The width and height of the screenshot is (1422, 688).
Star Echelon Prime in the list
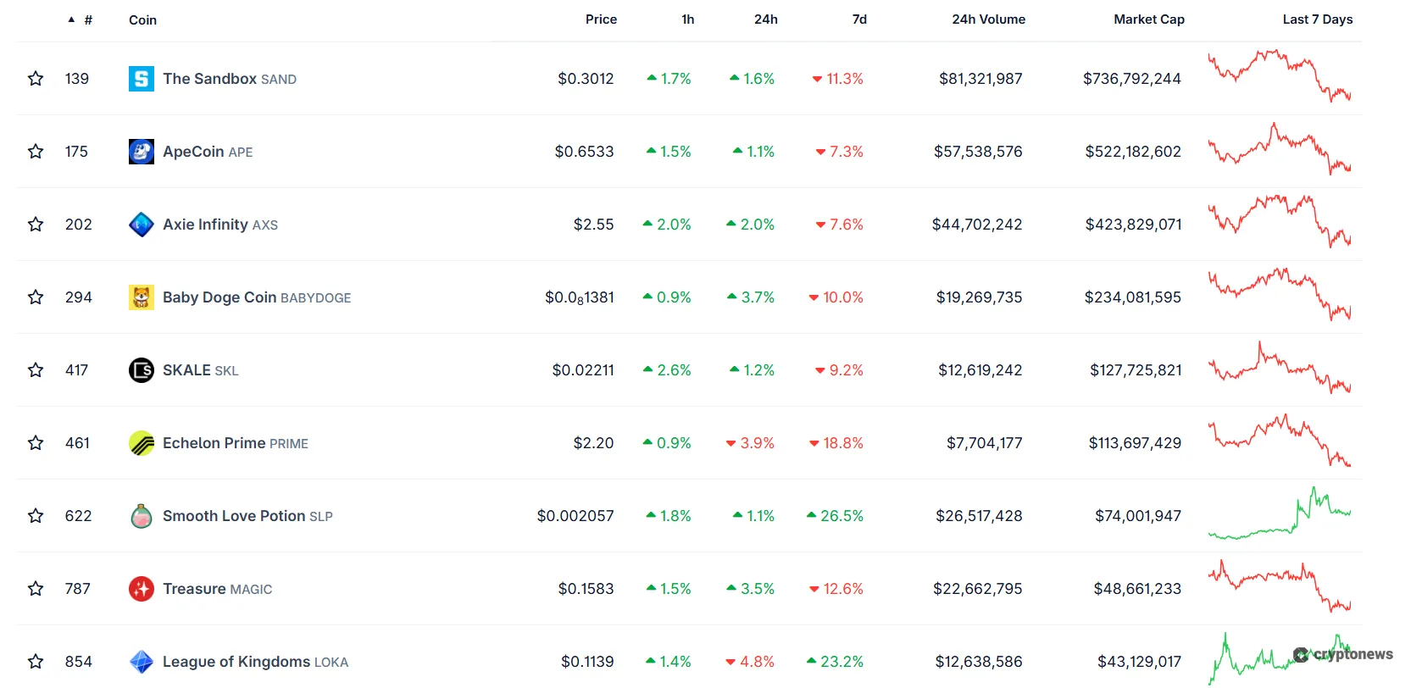point(36,443)
